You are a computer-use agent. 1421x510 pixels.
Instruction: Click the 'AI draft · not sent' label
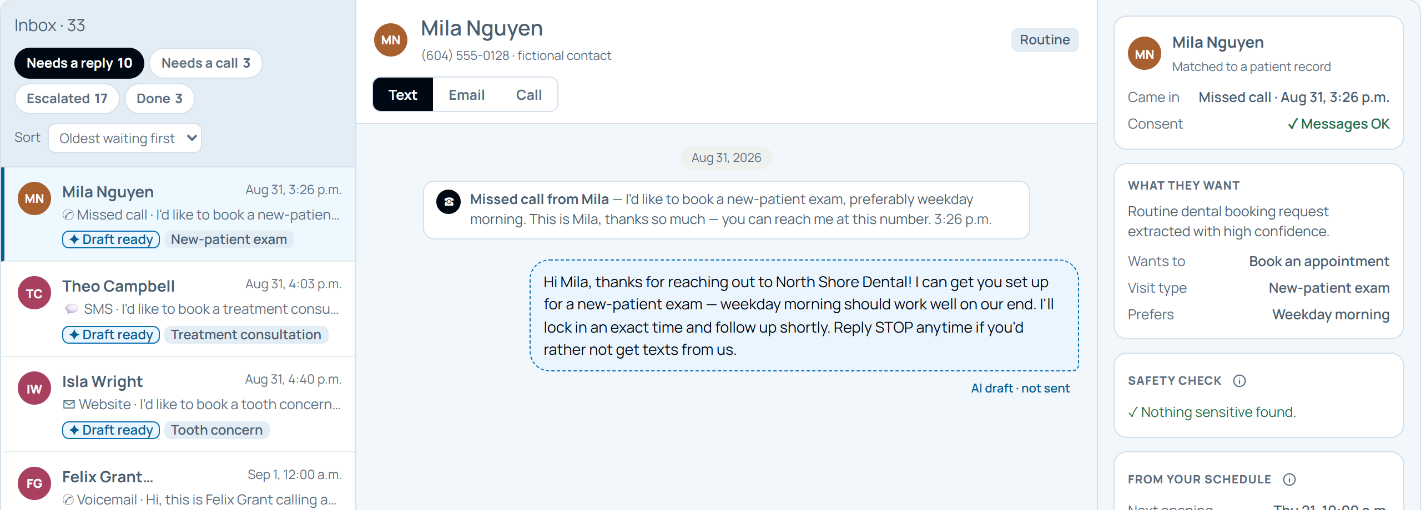tap(1020, 389)
